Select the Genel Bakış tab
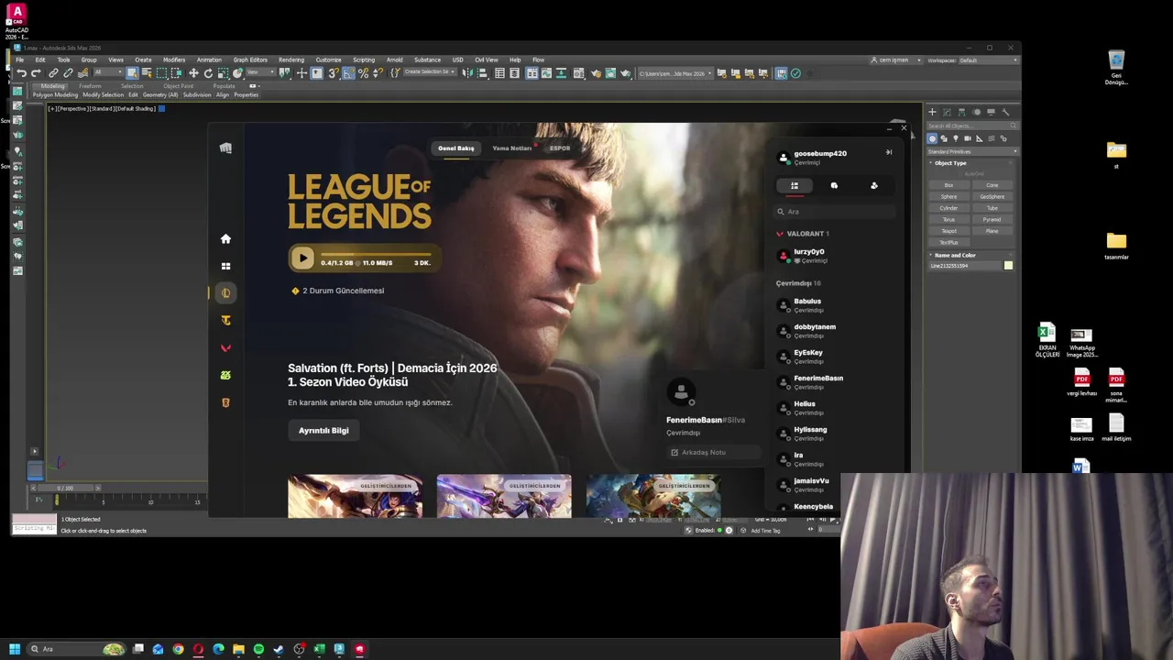Viewport: 1173px width, 660px height. click(455, 148)
